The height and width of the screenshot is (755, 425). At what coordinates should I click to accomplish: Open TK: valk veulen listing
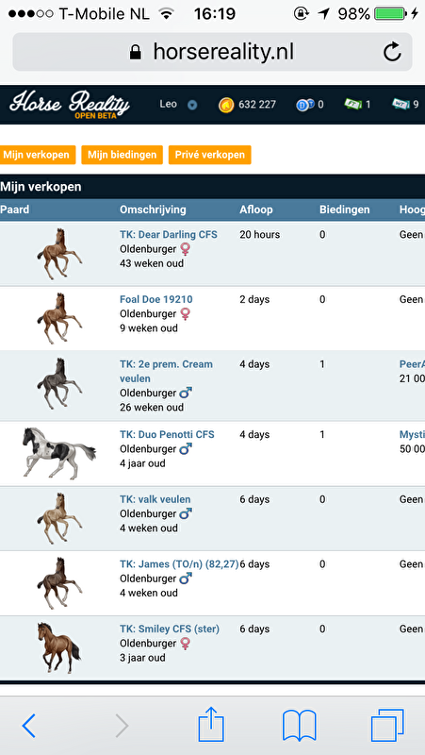click(155, 499)
